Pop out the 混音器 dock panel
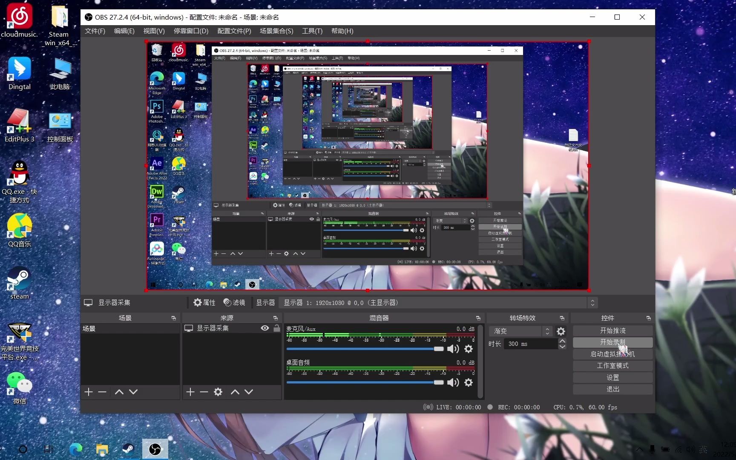The image size is (736, 460). tap(478, 318)
